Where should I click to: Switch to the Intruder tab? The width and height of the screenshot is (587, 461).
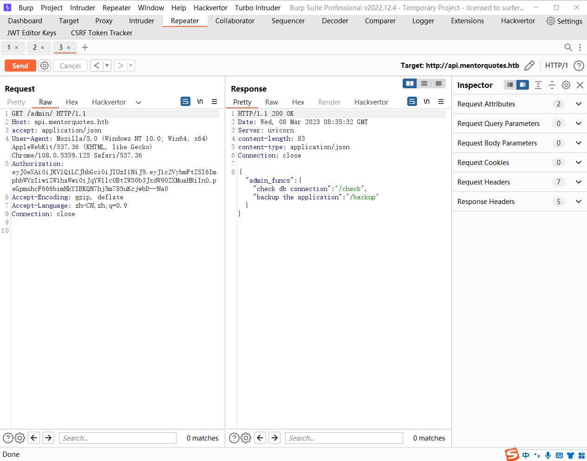(x=142, y=21)
